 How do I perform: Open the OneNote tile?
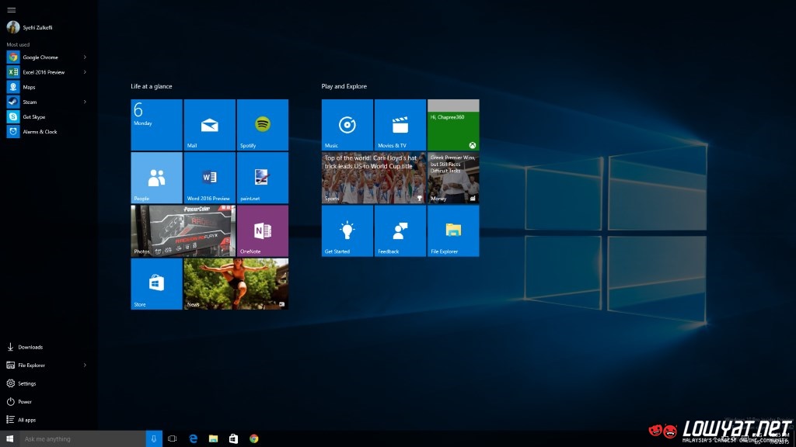(x=262, y=230)
